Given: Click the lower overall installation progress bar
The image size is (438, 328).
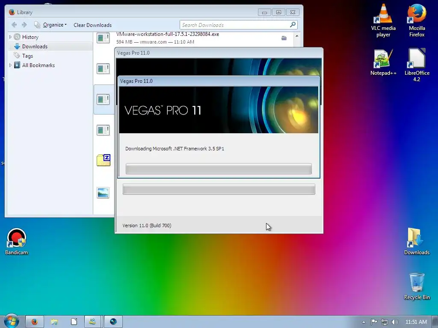Looking at the screenshot, I should [219, 189].
